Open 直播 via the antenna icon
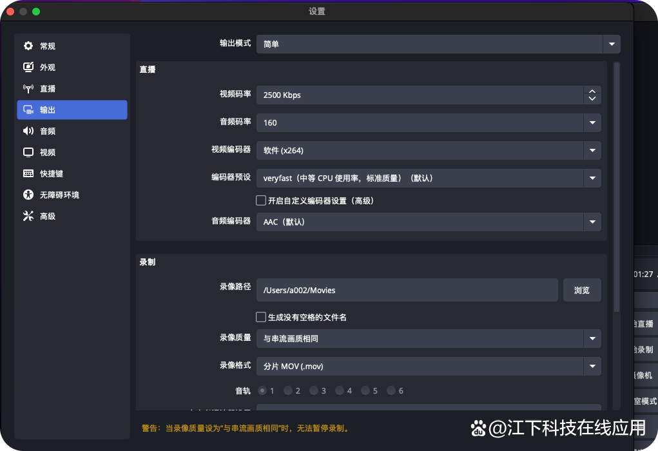 [x=28, y=89]
